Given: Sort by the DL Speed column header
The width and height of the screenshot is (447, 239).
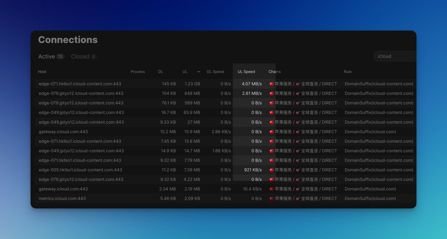Looking at the screenshot, I should click(216, 71).
